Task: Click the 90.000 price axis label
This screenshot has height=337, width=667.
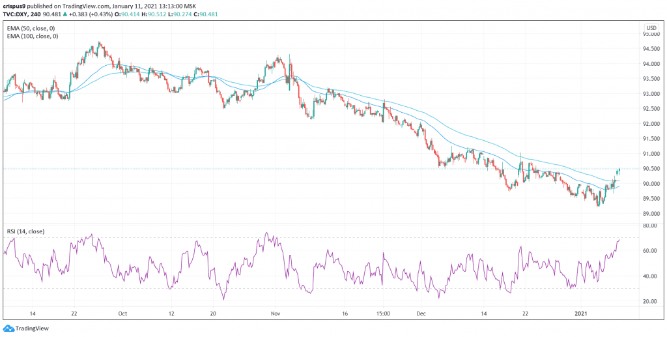Action: coord(651,184)
